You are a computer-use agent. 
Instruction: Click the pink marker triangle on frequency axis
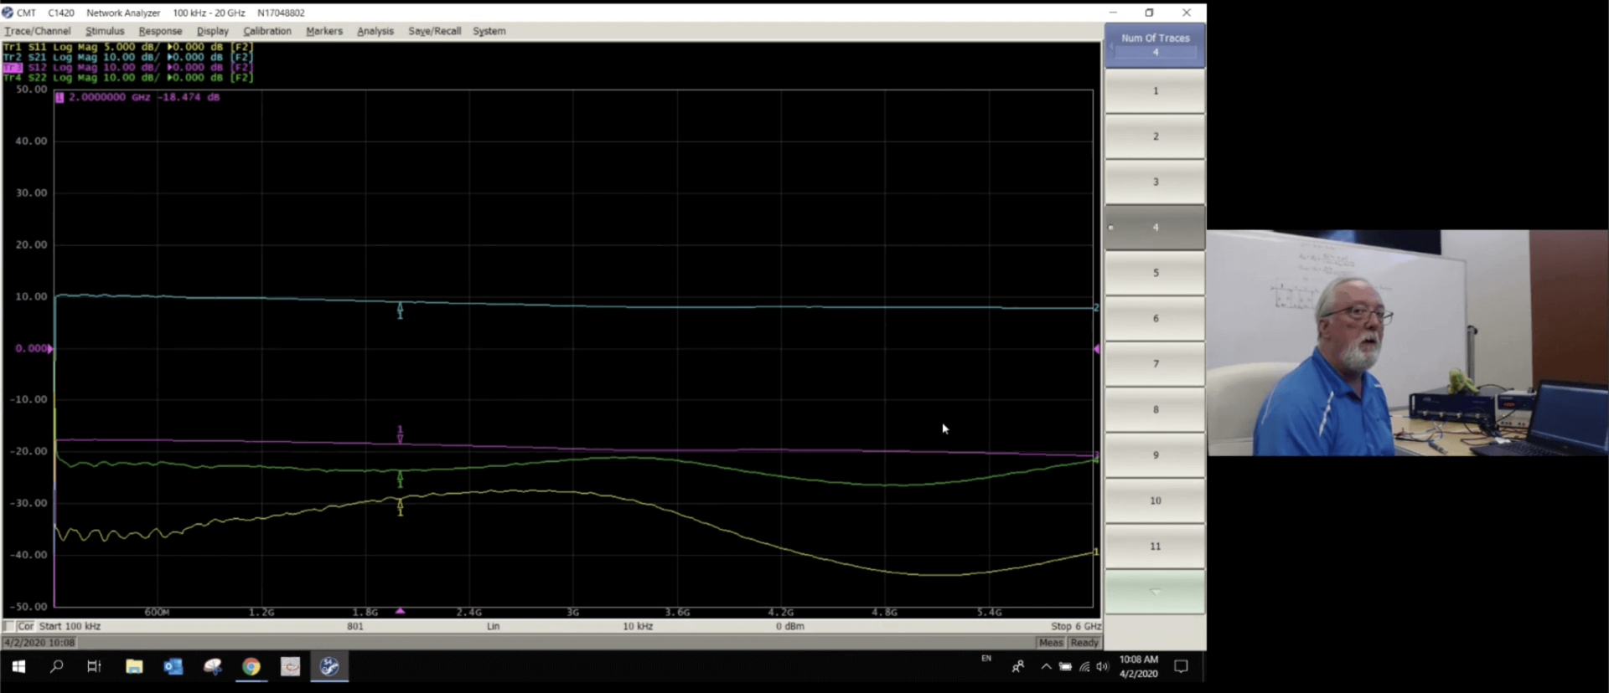[x=401, y=612]
